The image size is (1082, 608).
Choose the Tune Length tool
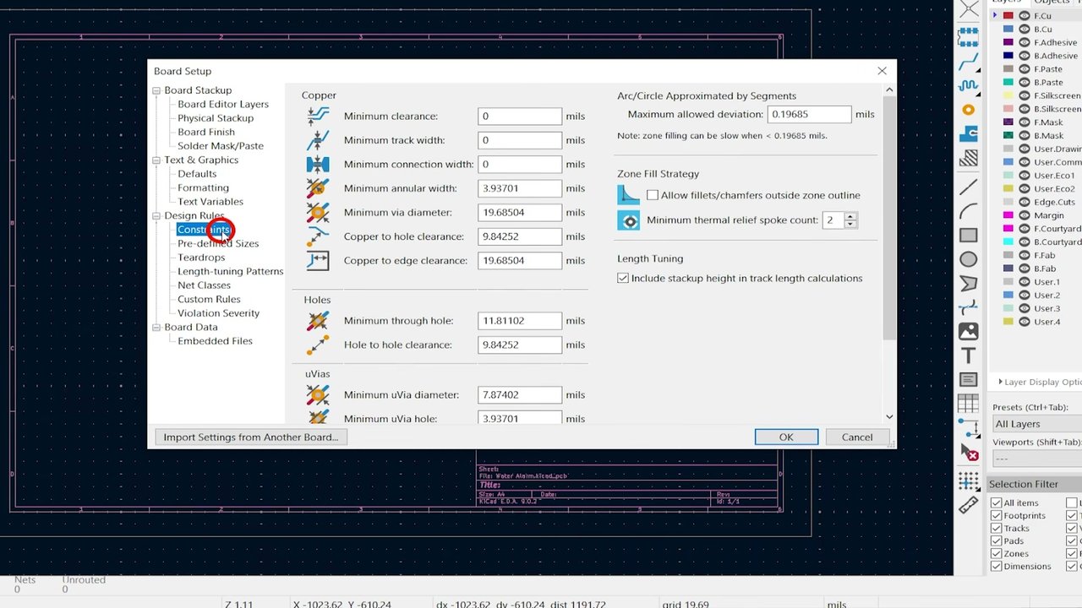click(x=969, y=85)
